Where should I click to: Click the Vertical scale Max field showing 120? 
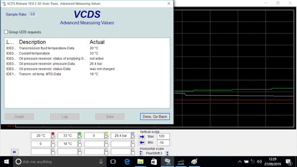(163, 136)
